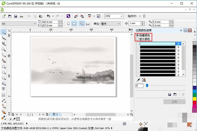The height and width of the screenshot is (131, 197).
Task: Pick the red swatch in the palette
Action: tap(194, 103)
